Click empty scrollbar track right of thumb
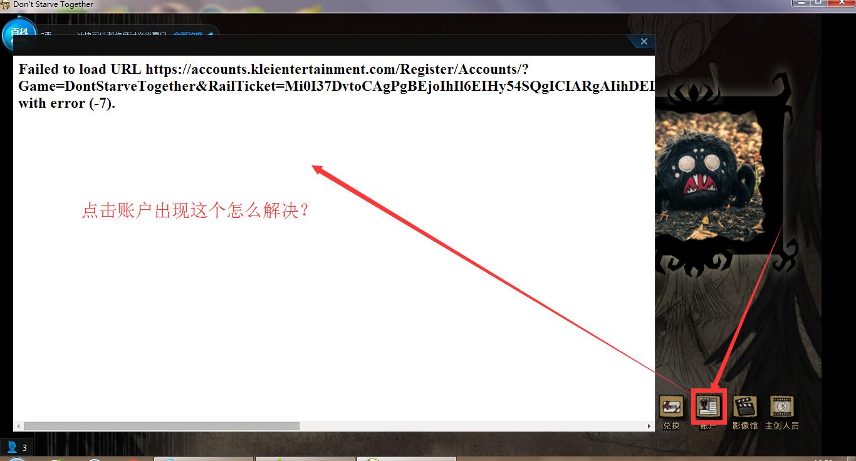This screenshot has height=461, width=856. pyautogui.click(x=470, y=427)
